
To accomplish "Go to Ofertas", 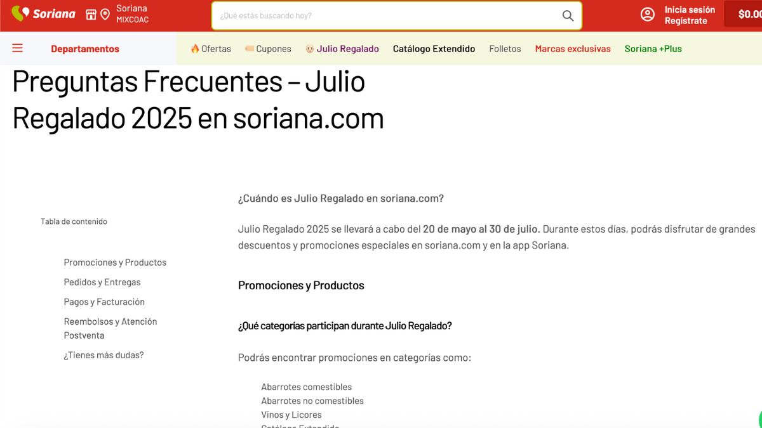I will click(216, 49).
